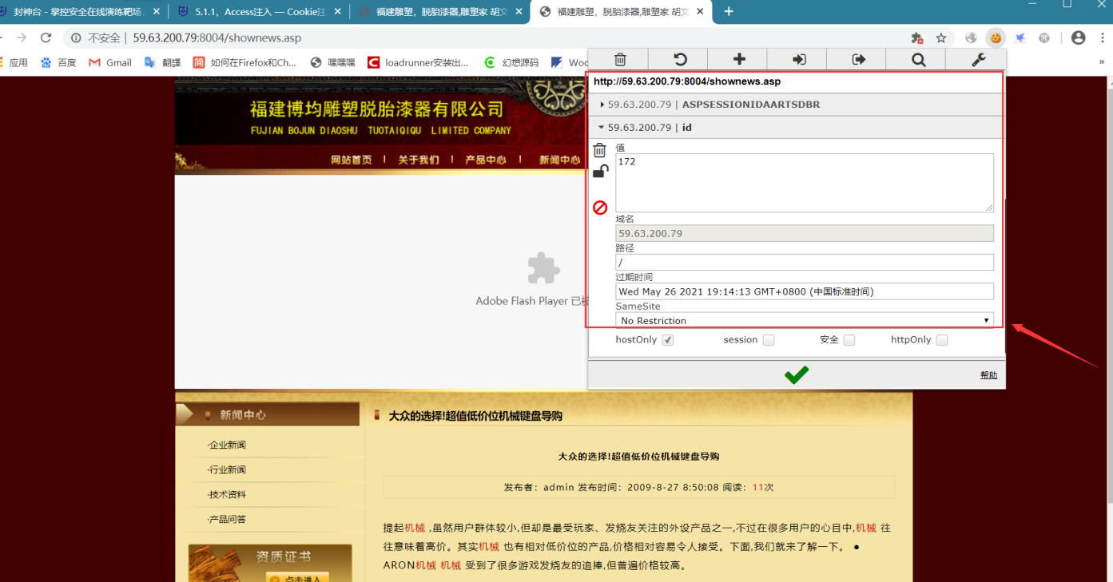Open the 百度 bookmark
The height and width of the screenshot is (582, 1113).
pos(58,62)
